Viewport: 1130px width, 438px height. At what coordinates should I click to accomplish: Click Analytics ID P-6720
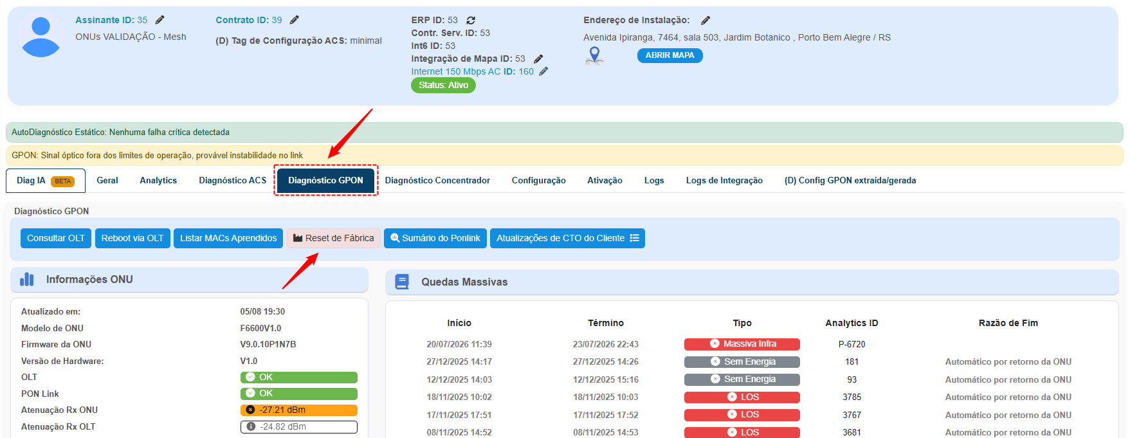pos(852,344)
